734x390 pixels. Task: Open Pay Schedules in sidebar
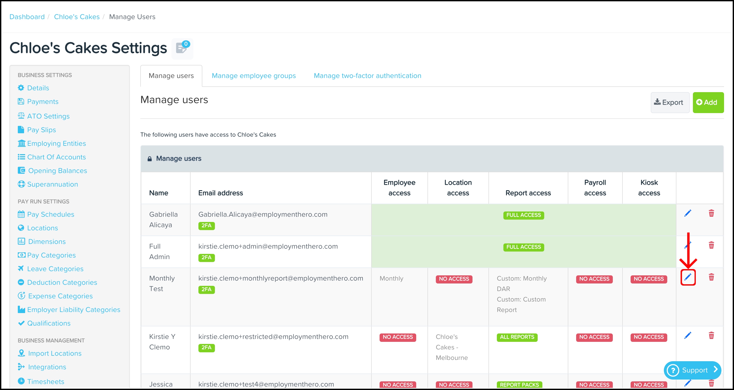[x=51, y=214]
